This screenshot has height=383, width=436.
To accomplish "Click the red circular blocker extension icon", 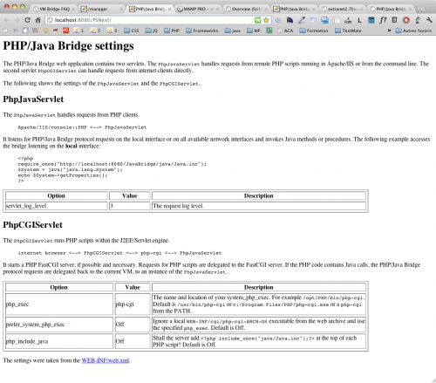I will pos(406,20).
